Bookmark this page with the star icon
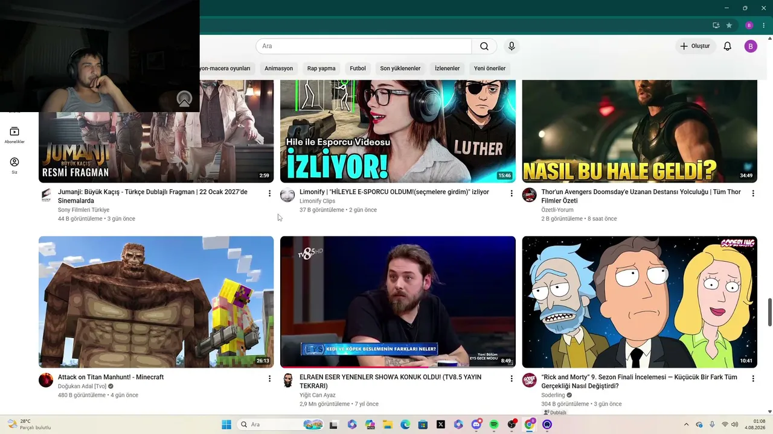Screen dimensions: 773x434 tap(729, 25)
